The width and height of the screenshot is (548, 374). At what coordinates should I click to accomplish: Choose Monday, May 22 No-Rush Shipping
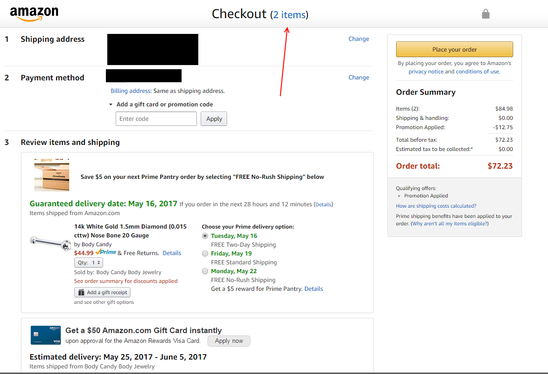coord(205,271)
